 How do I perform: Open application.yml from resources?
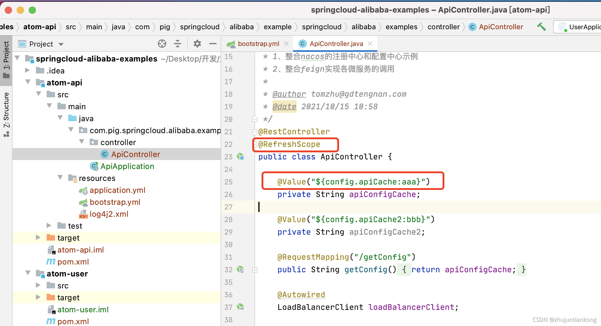[118, 190]
